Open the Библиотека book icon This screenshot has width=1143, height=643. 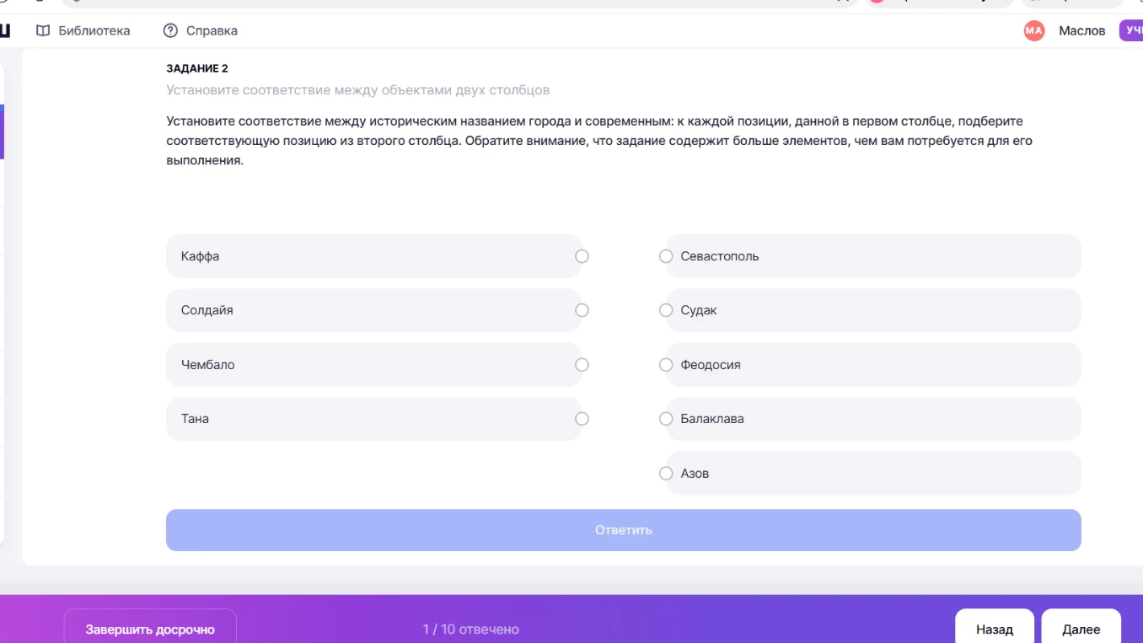[43, 30]
